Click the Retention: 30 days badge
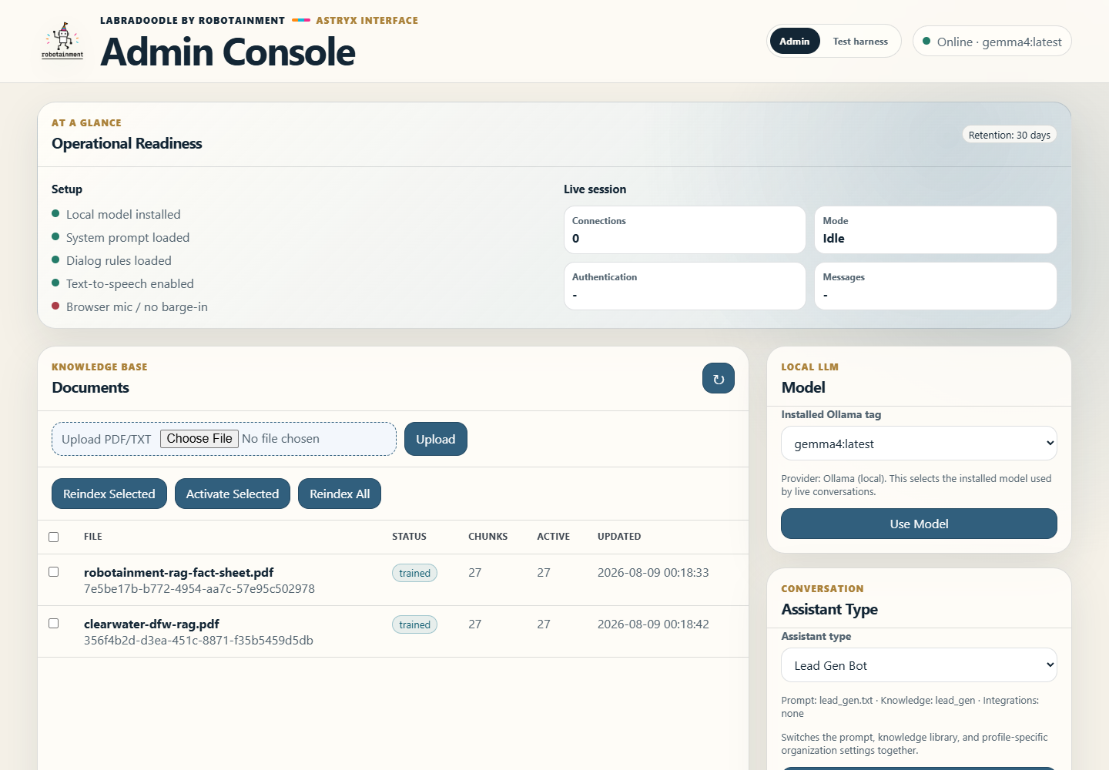The image size is (1109, 770). pos(1010,135)
